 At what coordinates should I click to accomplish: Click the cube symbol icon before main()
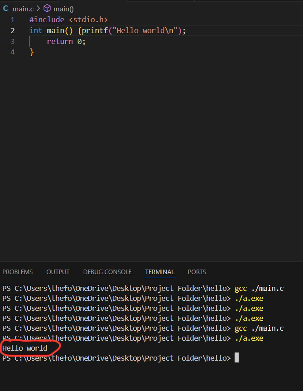pyautogui.click(x=47, y=9)
